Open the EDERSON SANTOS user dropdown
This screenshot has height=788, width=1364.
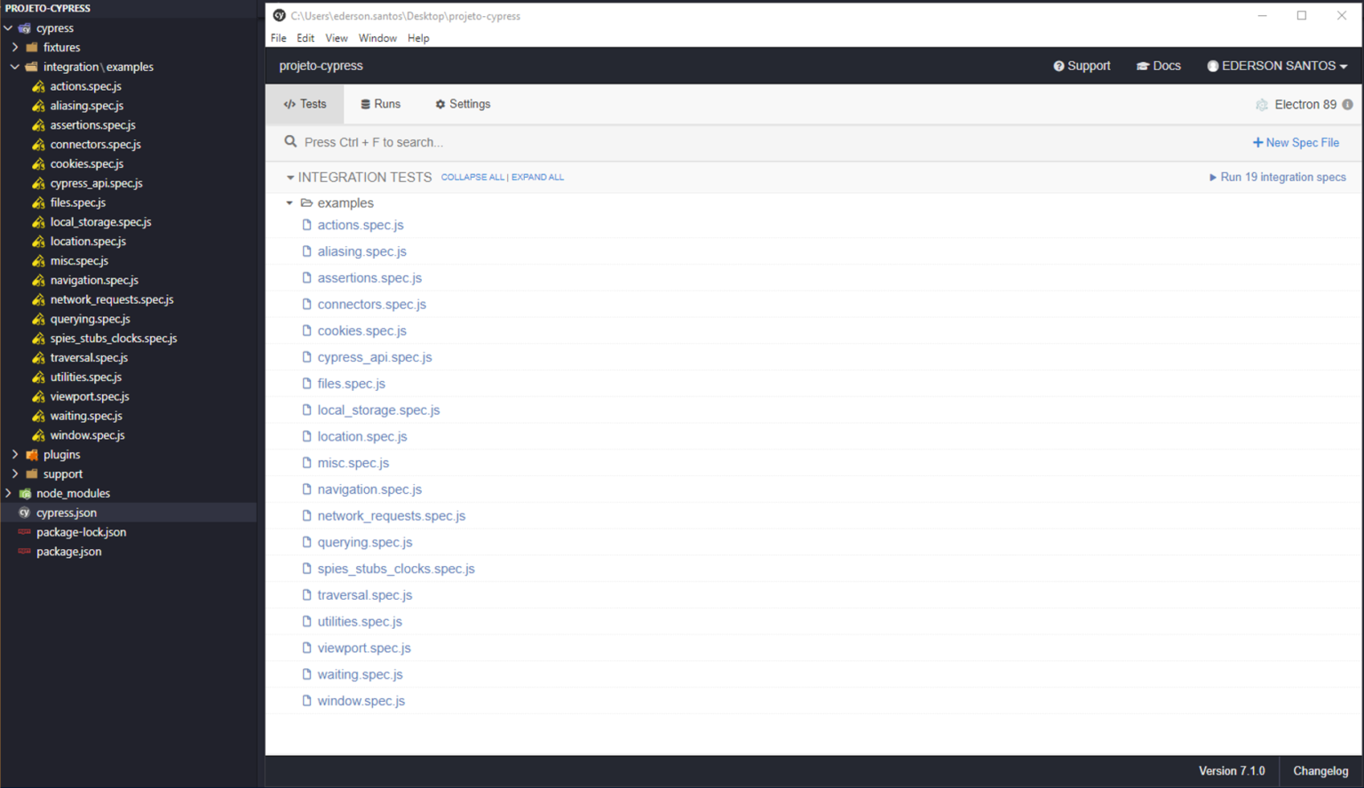coord(1277,67)
